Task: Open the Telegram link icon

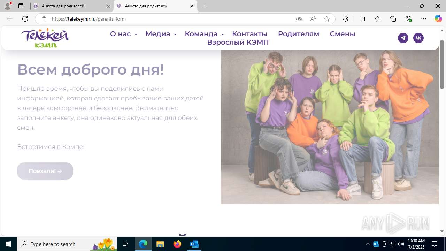Action: click(x=403, y=38)
